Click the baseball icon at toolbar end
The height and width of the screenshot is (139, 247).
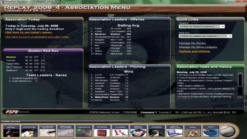(x=227, y=131)
